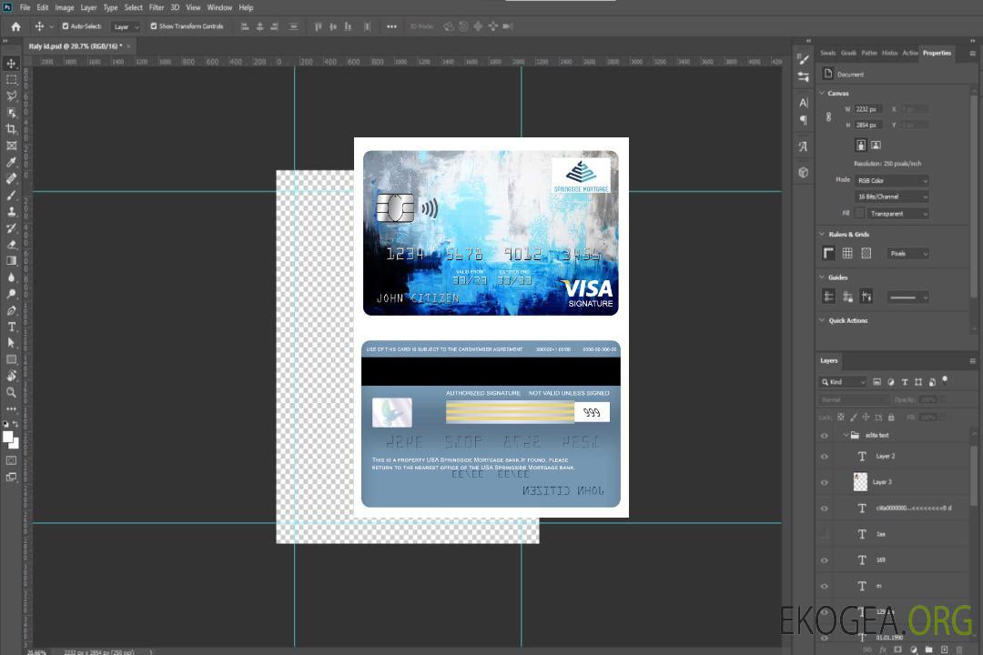Open the Fill Transparent dropdown

click(x=897, y=214)
